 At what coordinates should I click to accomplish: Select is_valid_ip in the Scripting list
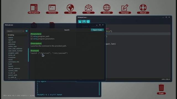click(12, 77)
